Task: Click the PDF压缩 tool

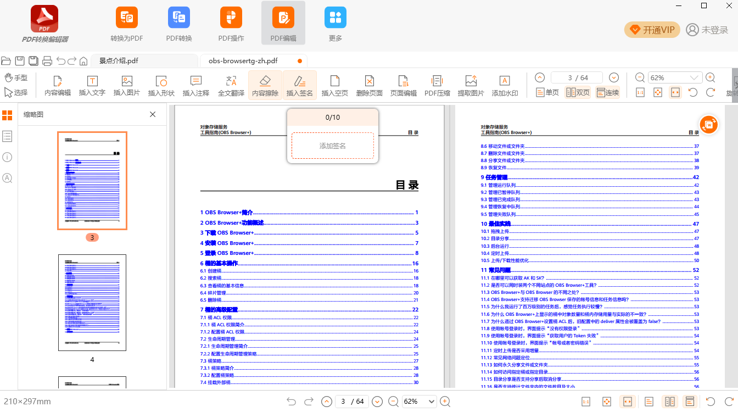Action: [x=438, y=86]
